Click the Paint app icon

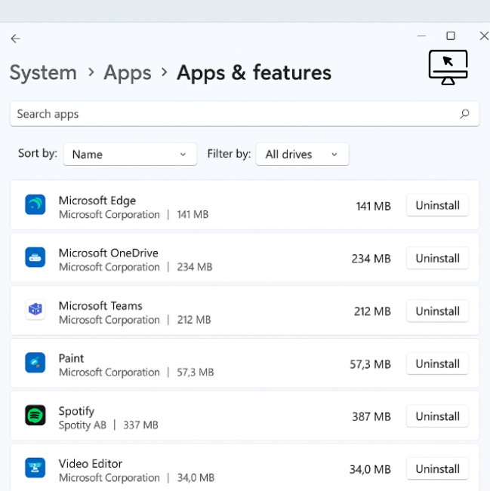coord(35,363)
